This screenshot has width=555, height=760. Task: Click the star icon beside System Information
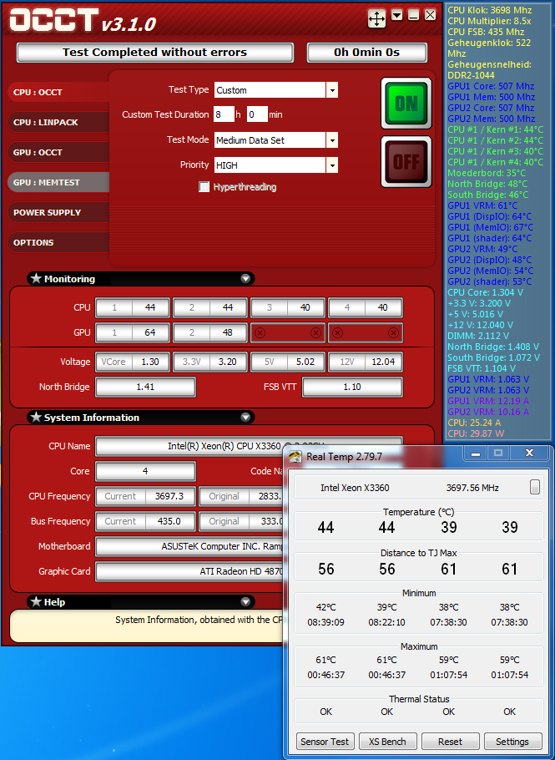[x=36, y=417]
